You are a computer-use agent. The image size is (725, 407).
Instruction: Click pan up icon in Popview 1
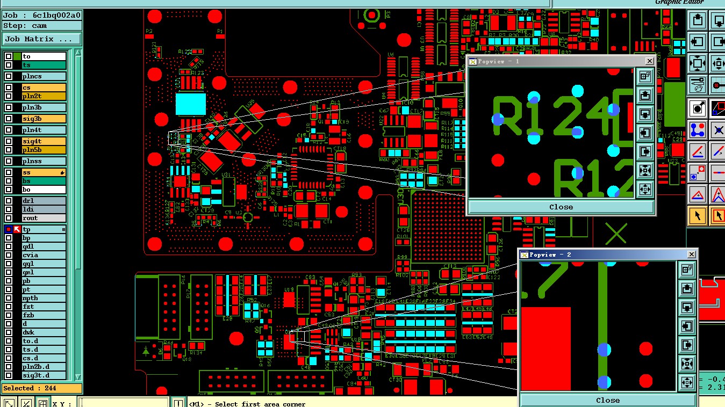[645, 95]
